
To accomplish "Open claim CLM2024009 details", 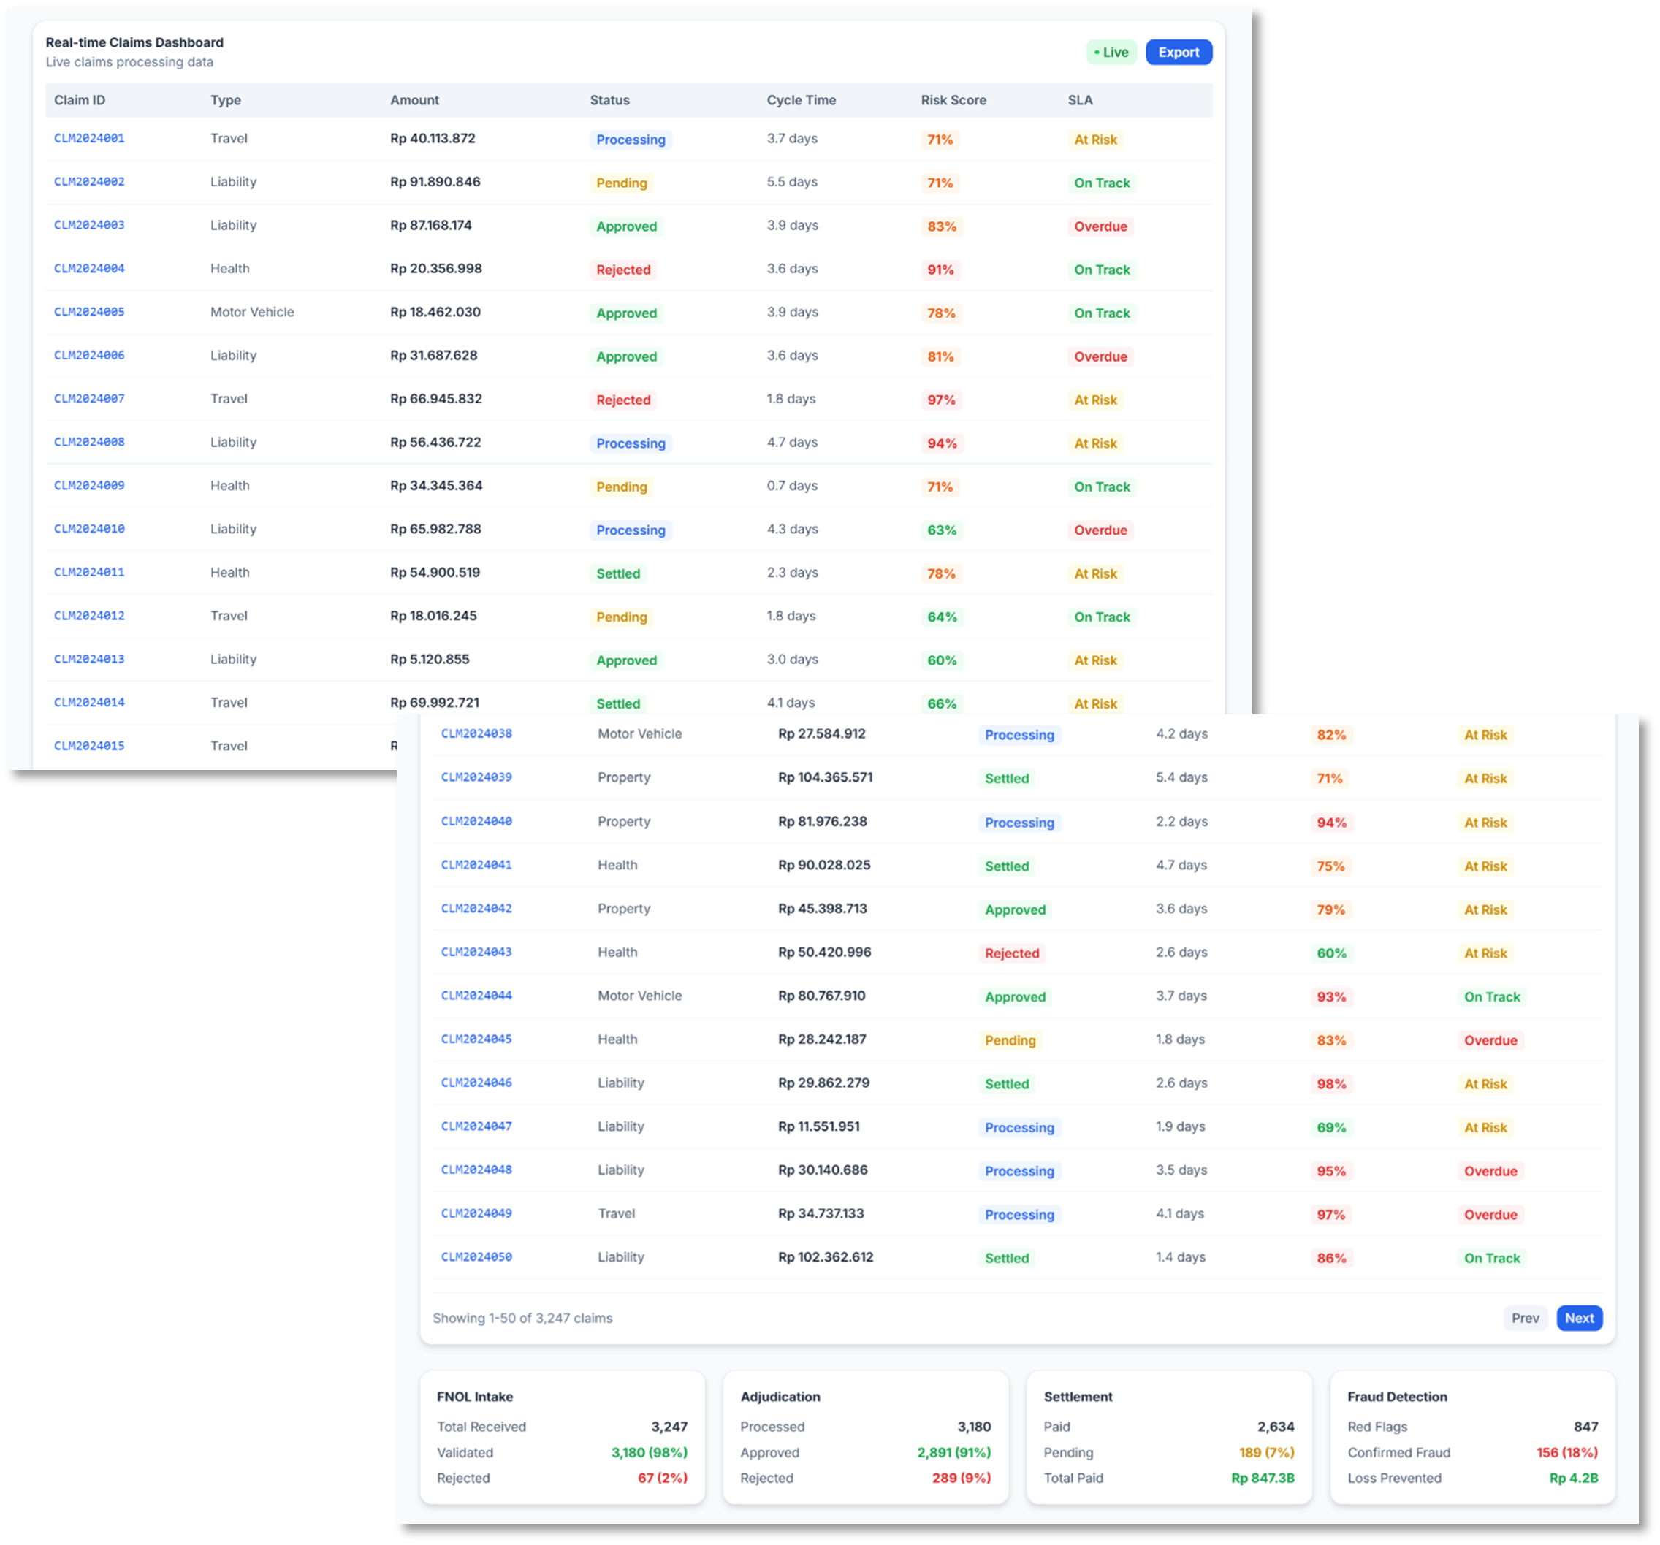I will point(88,485).
